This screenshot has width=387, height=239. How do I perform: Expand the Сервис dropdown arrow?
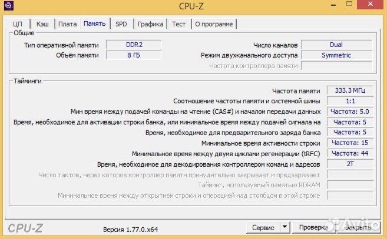(x=285, y=228)
